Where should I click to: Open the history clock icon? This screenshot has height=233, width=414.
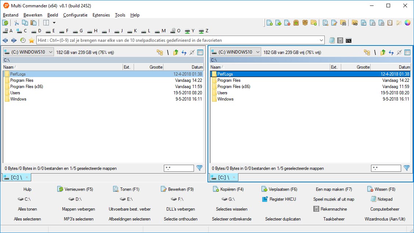click(23, 40)
